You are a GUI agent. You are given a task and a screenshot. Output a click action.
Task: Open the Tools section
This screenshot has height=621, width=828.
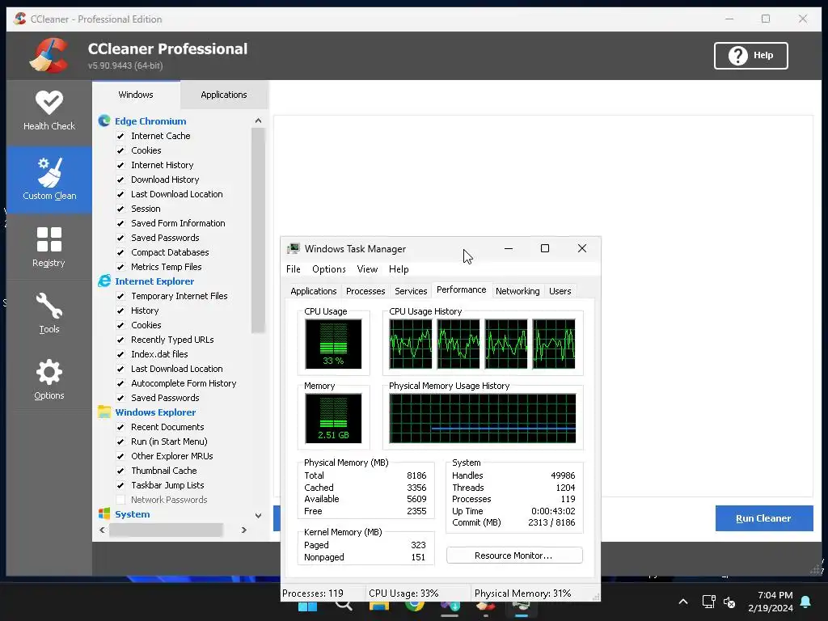point(49,314)
